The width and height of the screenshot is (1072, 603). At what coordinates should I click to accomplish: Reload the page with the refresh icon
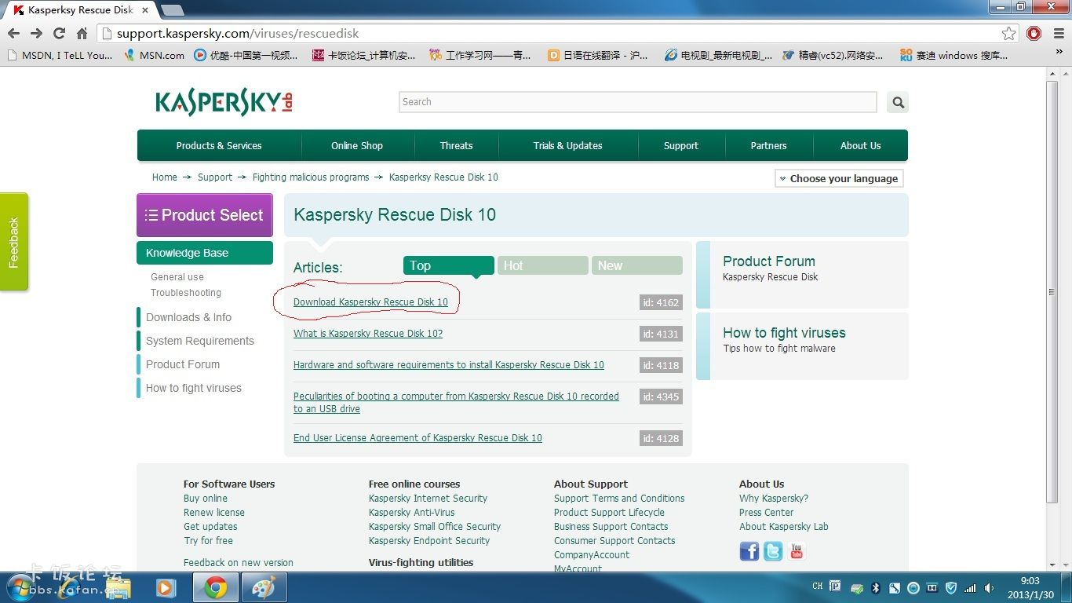(59, 34)
